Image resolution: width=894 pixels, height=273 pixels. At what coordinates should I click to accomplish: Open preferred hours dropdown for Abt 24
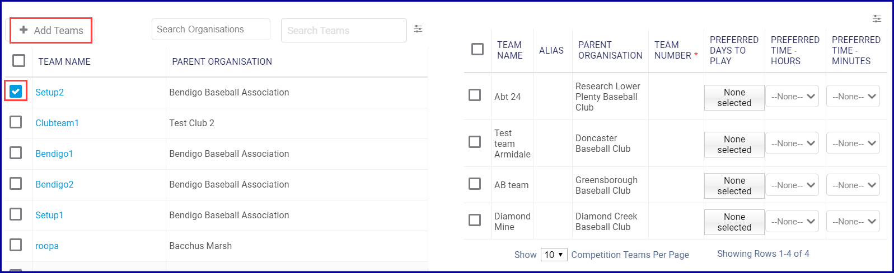point(792,97)
